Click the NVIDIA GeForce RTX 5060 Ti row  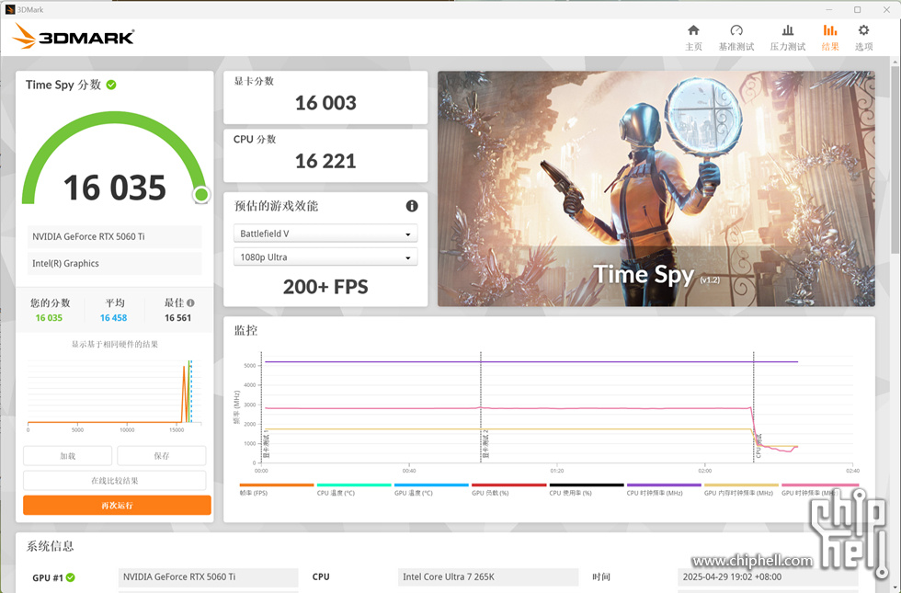coord(114,237)
